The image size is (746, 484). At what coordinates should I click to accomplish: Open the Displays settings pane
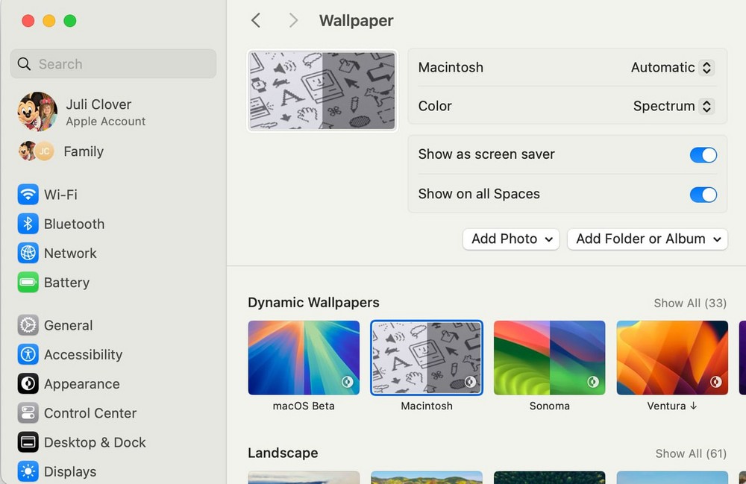pyautogui.click(x=70, y=471)
